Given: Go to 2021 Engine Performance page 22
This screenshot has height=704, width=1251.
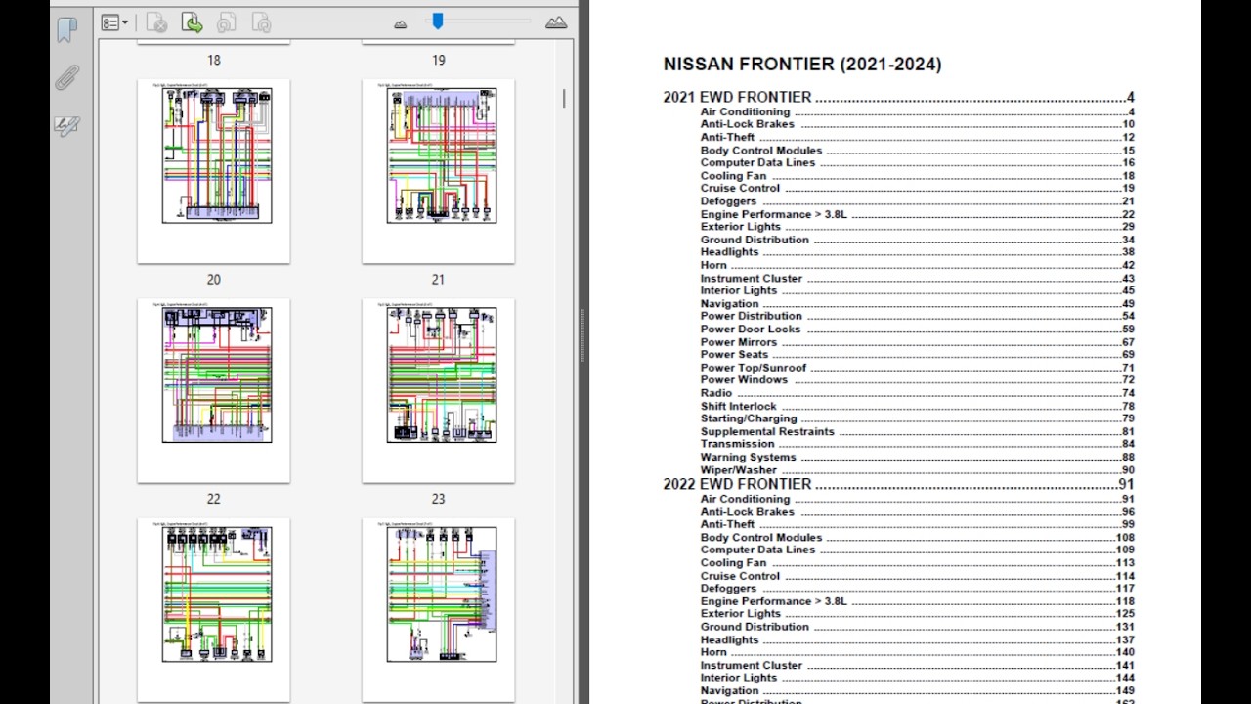Looking at the screenshot, I should pos(917,214).
